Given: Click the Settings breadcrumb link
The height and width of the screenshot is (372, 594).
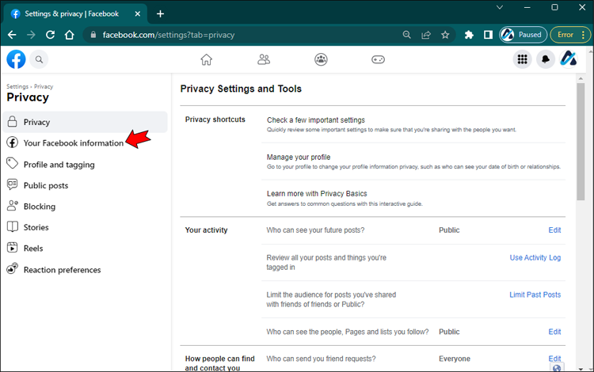Looking at the screenshot, I should (x=17, y=86).
